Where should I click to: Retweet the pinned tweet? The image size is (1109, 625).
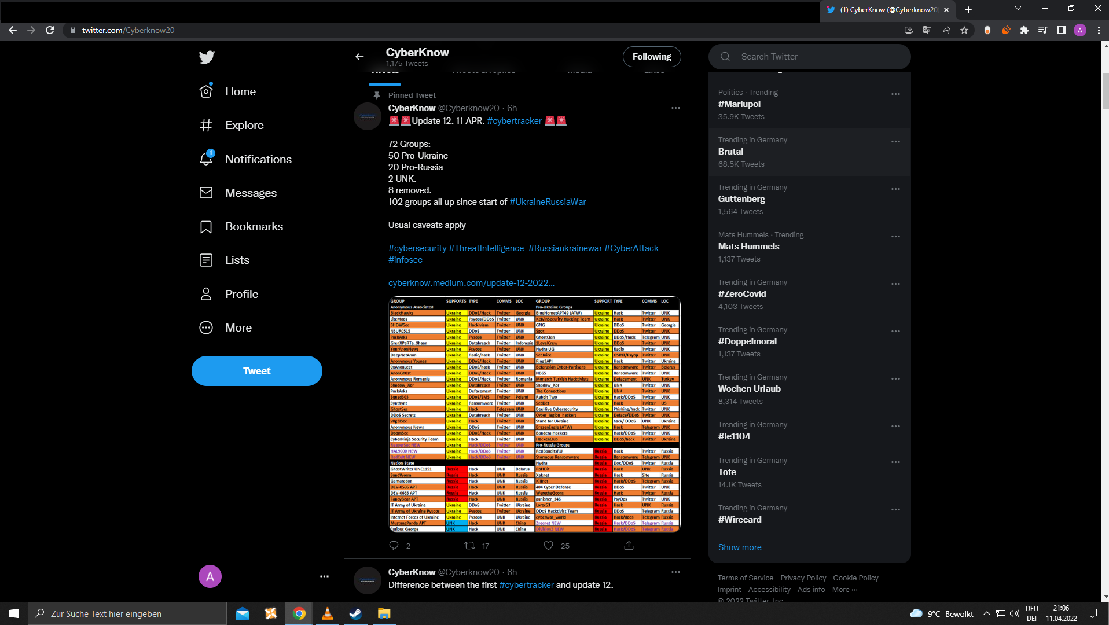(x=470, y=546)
